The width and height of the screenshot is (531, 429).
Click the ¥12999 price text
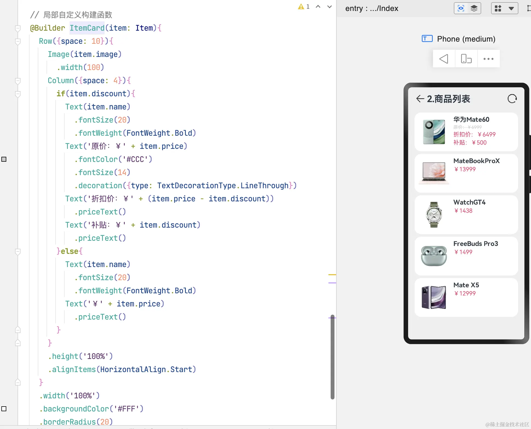click(x=465, y=293)
